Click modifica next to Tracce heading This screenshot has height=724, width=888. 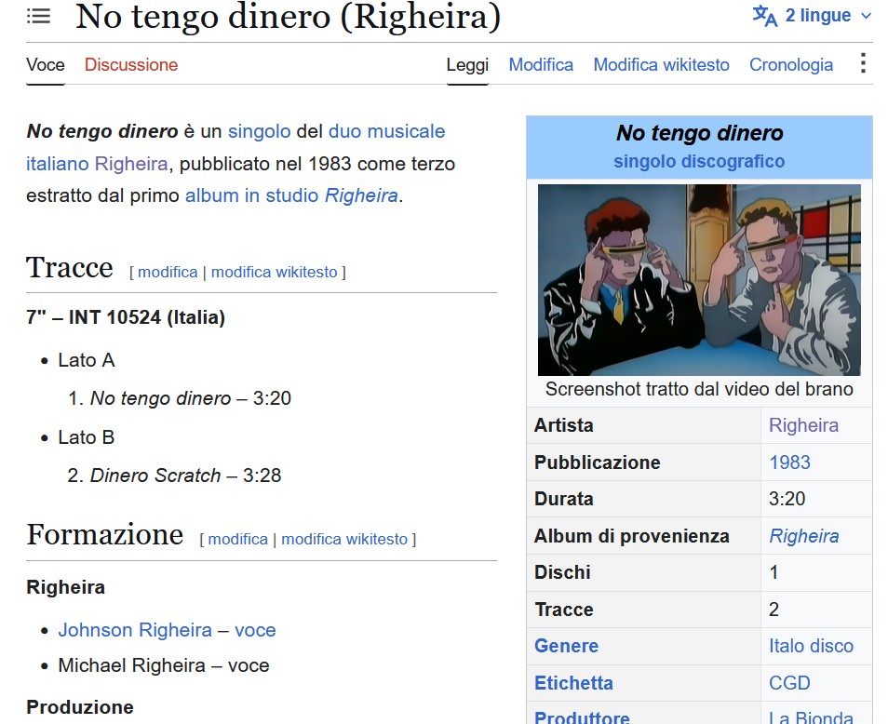click(168, 273)
